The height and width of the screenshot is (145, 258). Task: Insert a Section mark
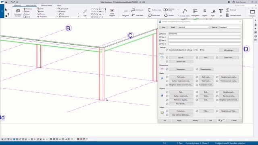point(154,10)
